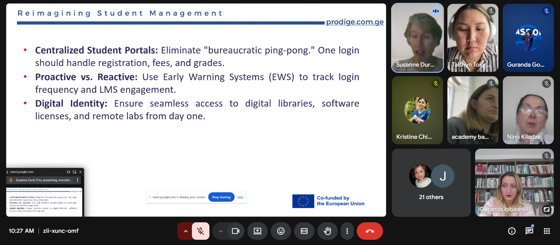Leave the call with red hang-up button
560x245 pixels.
(370, 231)
